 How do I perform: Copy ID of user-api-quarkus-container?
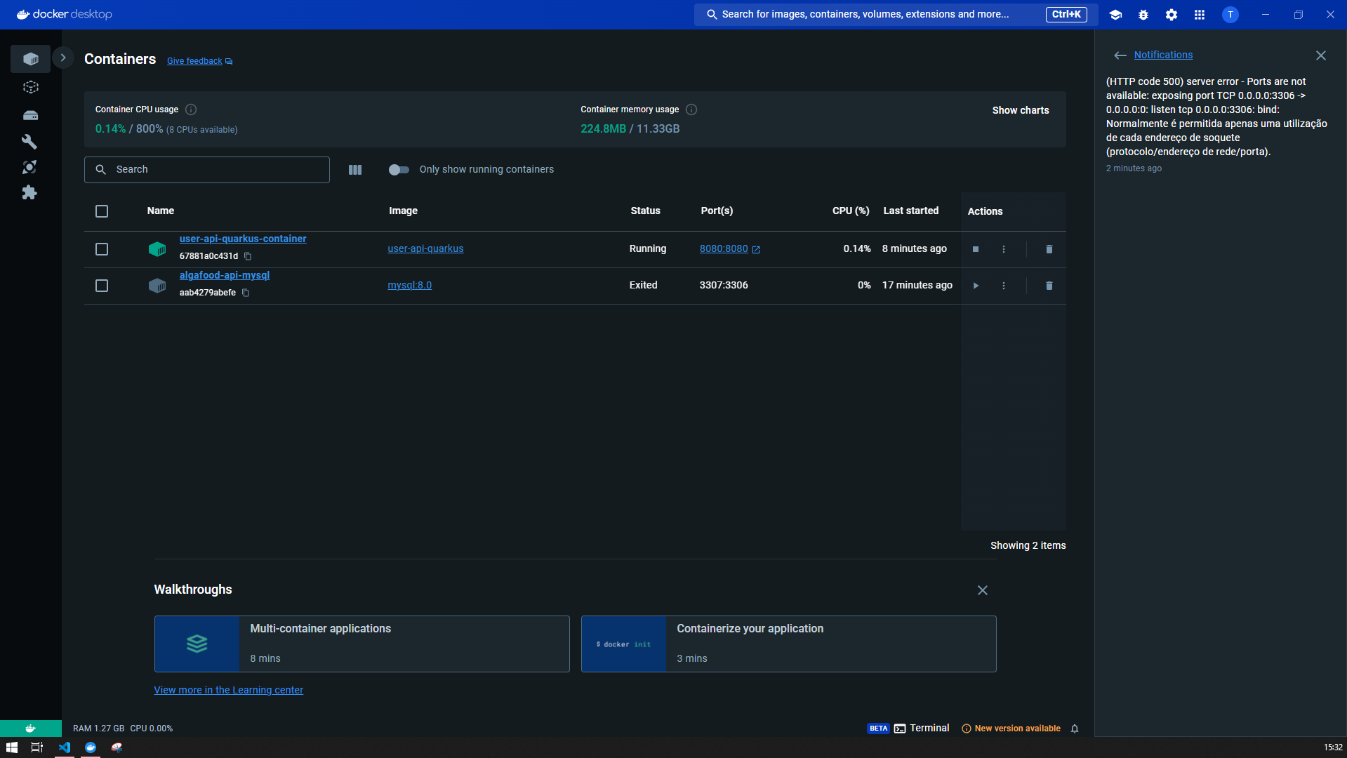248,256
